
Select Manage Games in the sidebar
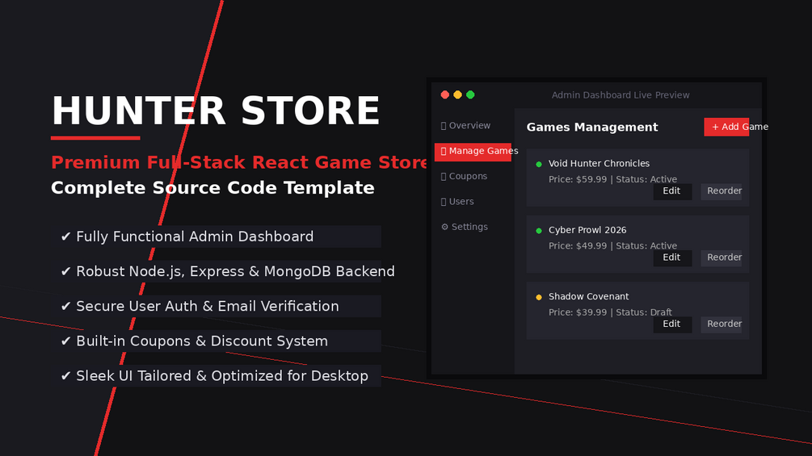(x=473, y=152)
